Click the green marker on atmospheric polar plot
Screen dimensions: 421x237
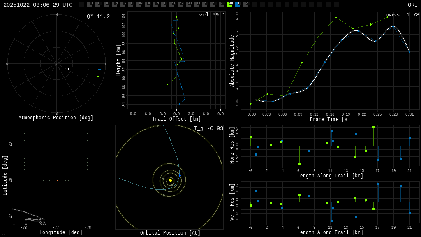pos(97,76)
